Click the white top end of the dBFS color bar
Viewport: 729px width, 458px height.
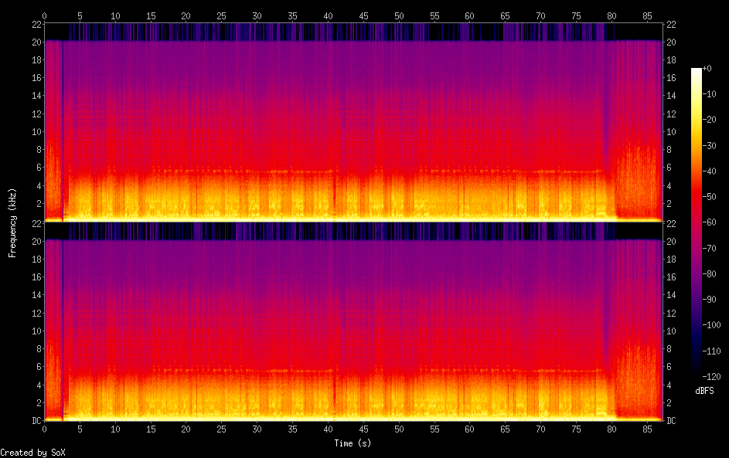pos(697,70)
